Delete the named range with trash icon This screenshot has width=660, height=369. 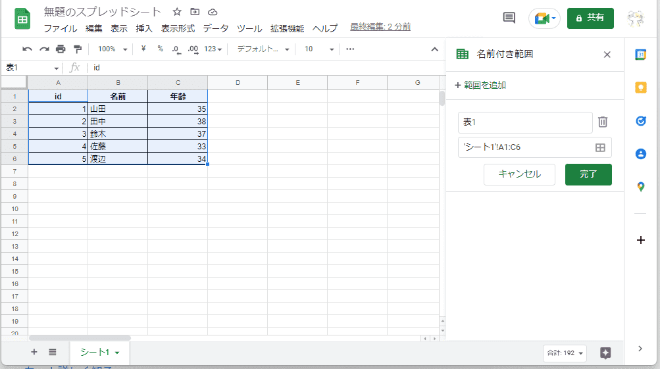[x=603, y=122]
